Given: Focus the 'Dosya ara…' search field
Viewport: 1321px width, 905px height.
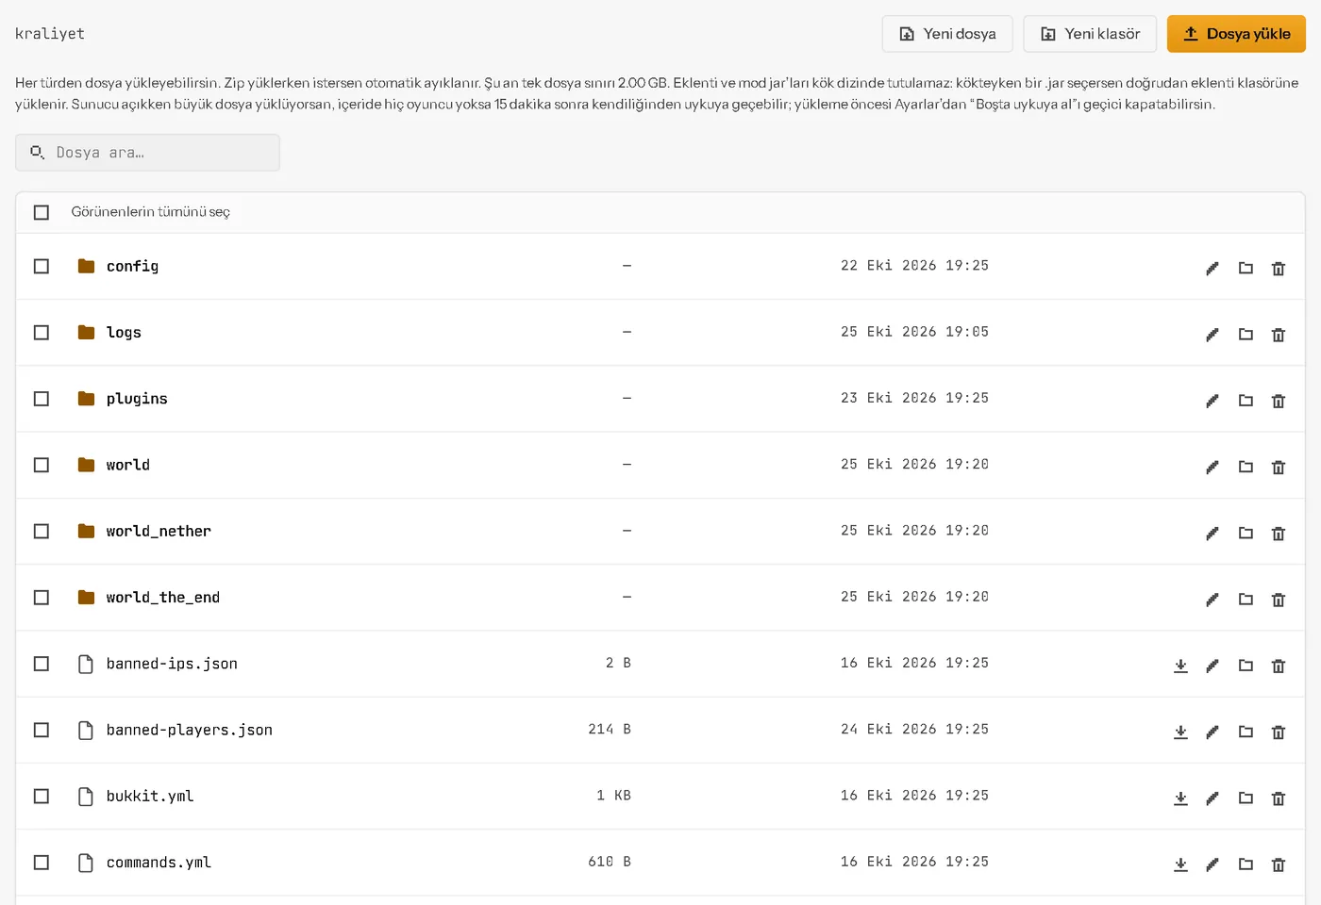Looking at the screenshot, I should tap(147, 153).
